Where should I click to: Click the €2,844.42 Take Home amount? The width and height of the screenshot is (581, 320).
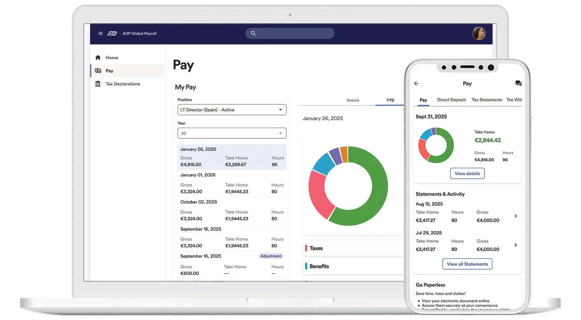point(488,140)
